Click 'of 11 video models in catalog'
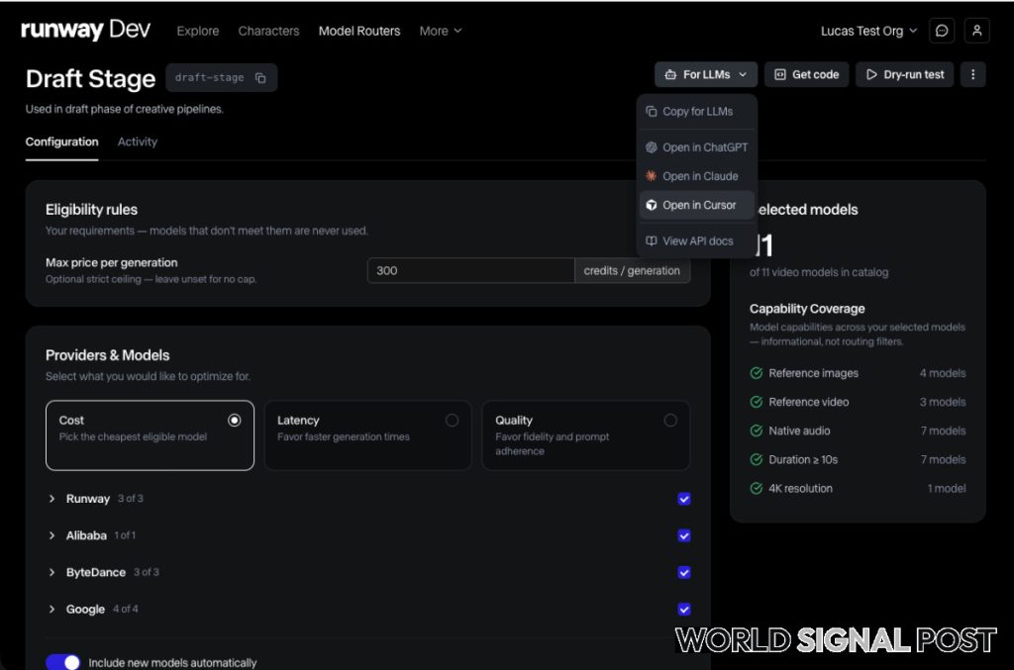Viewport: 1014px width, 670px height. (x=819, y=272)
